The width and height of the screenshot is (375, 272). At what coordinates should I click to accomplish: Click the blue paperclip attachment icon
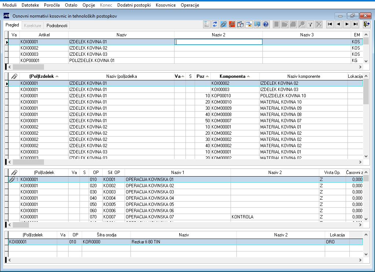point(223,24)
